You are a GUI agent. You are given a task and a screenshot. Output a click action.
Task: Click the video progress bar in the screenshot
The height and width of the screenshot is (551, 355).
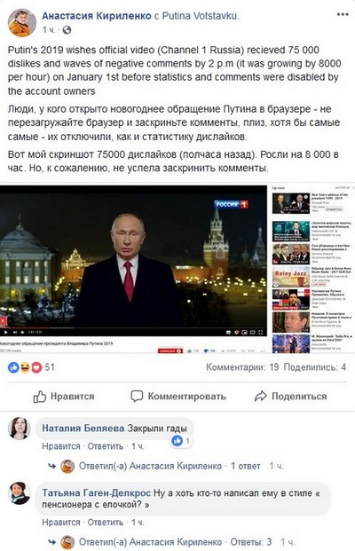(133, 328)
